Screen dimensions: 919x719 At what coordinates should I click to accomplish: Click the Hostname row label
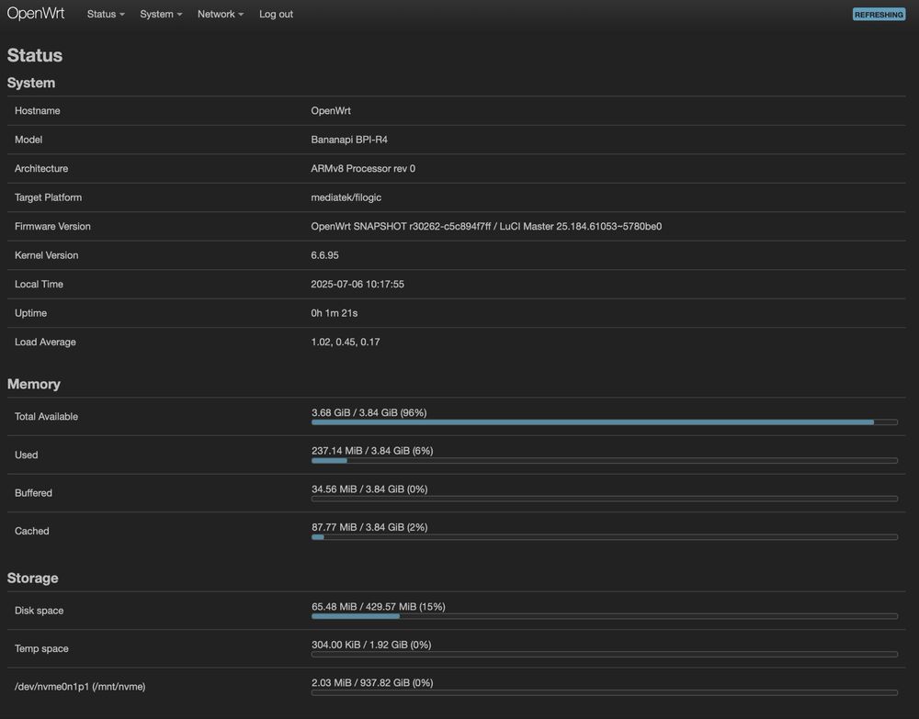38,111
